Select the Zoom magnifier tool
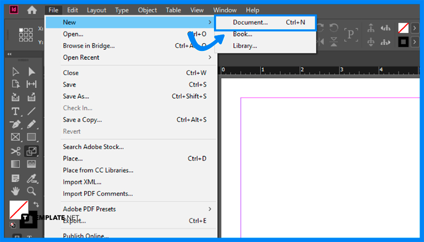The image size is (424, 242). click(x=31, y=191)
